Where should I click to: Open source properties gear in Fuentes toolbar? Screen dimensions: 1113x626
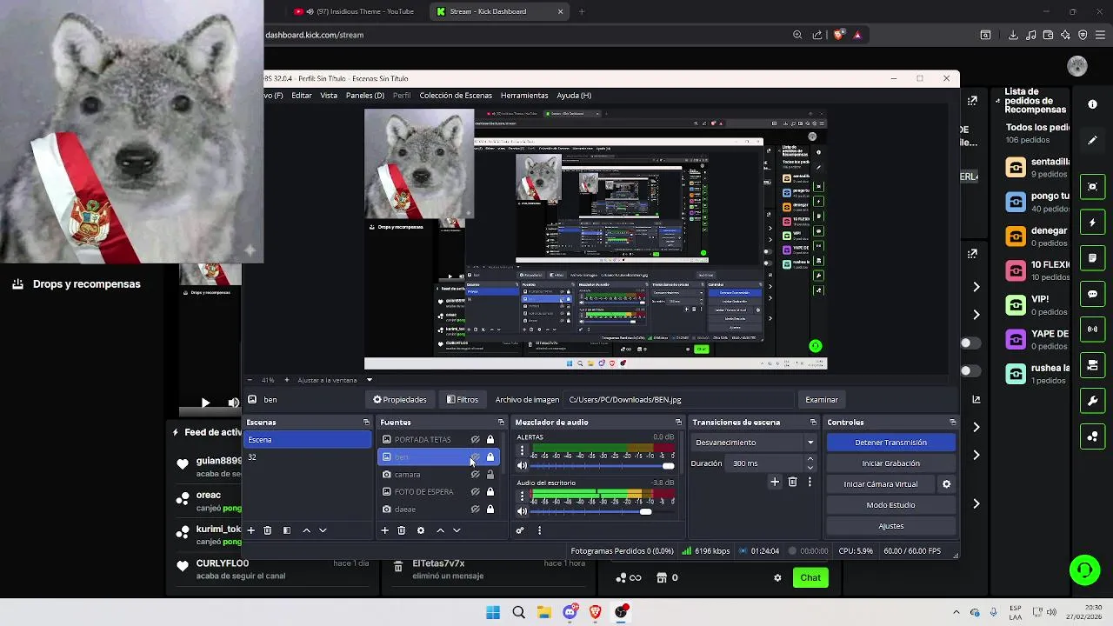(421, 530)
